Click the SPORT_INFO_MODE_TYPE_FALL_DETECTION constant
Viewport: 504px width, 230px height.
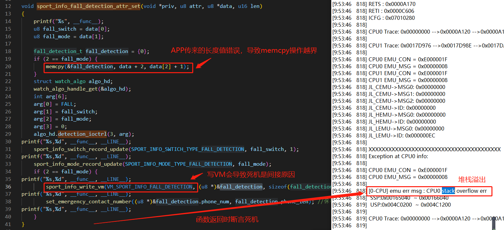click(x=179, y=164)
